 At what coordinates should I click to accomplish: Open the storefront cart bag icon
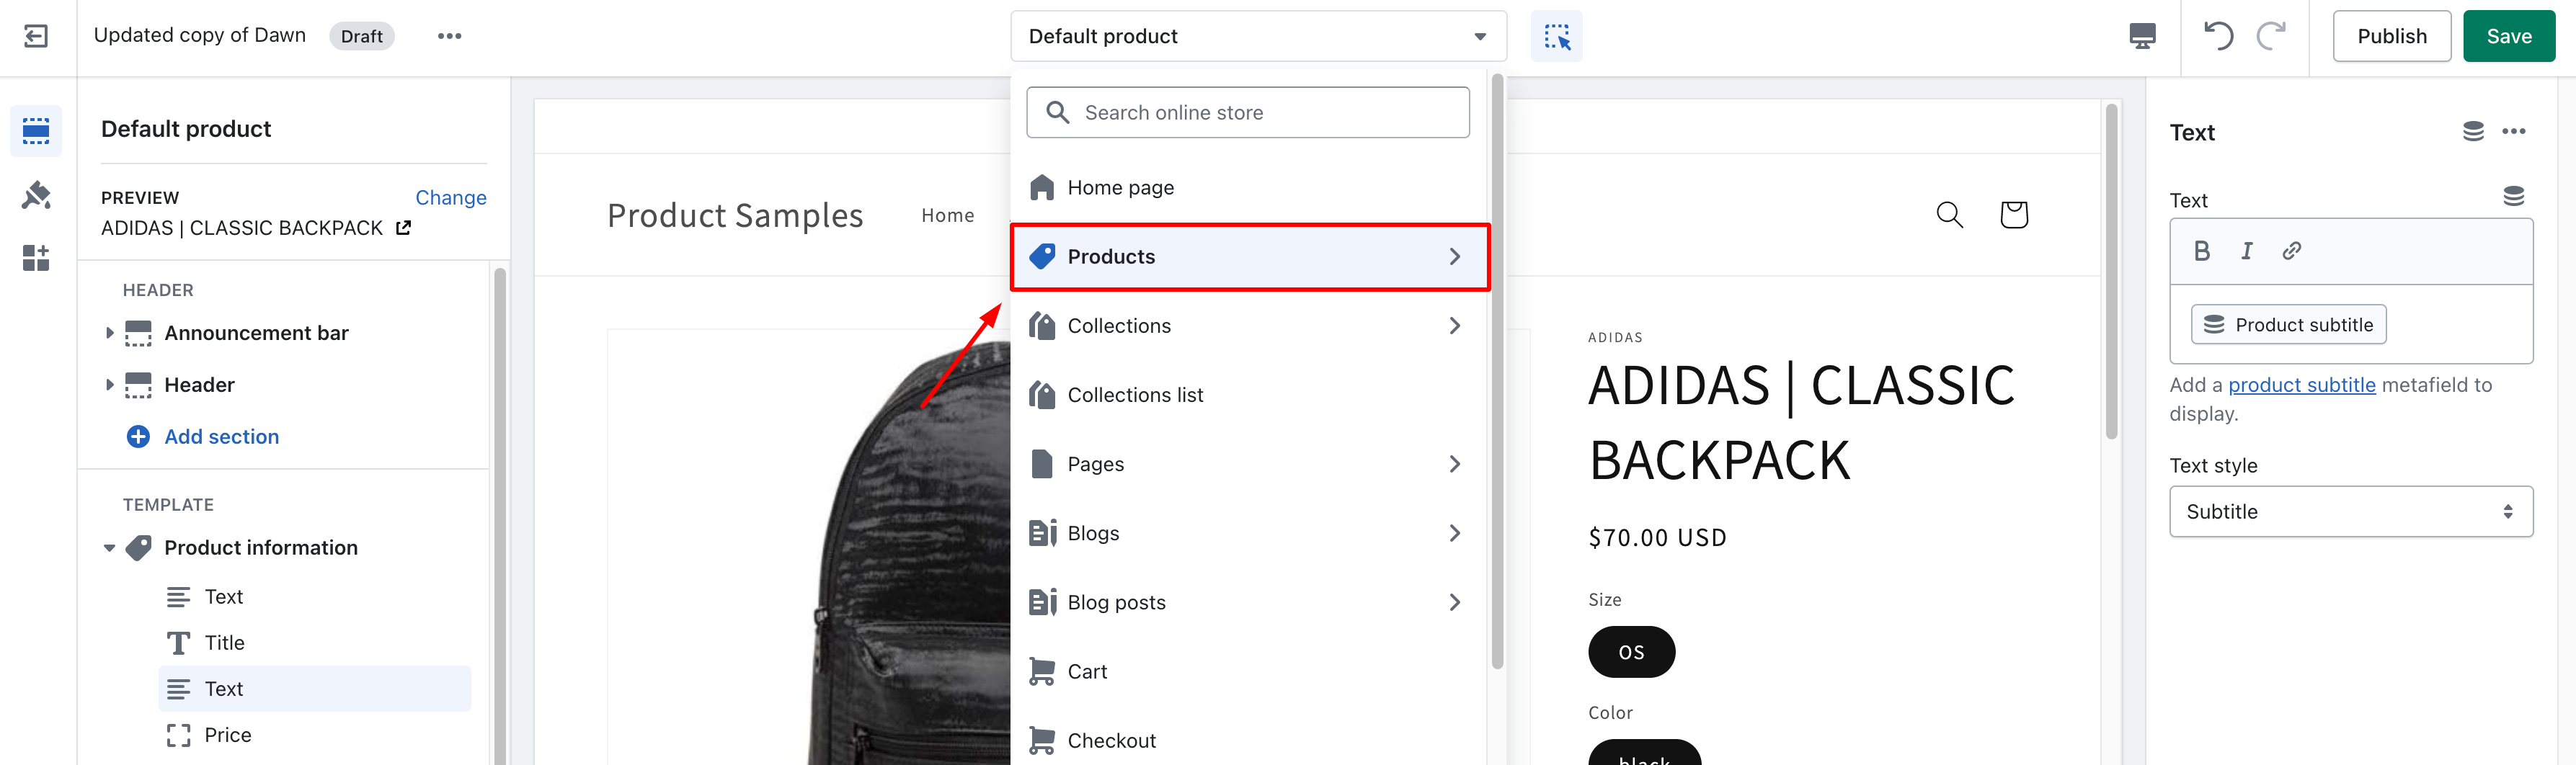(2013, 214)
